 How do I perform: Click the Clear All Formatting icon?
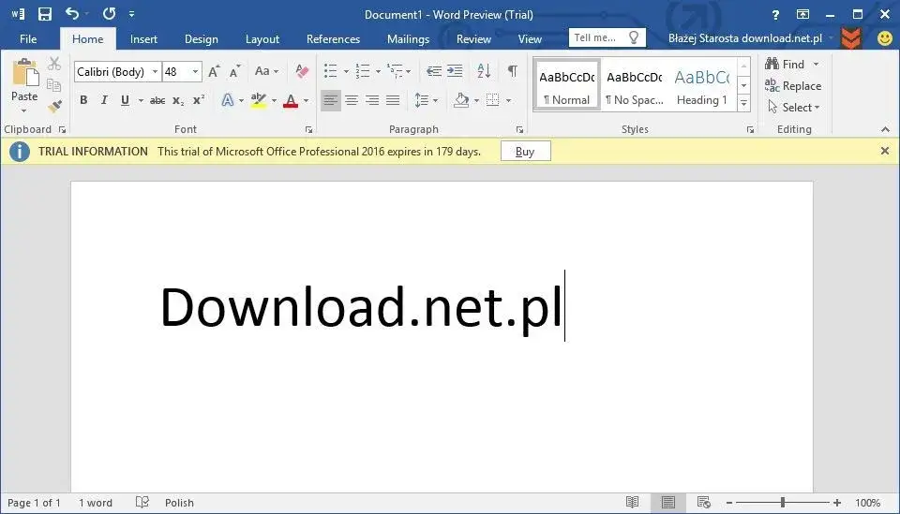(301, 71)
